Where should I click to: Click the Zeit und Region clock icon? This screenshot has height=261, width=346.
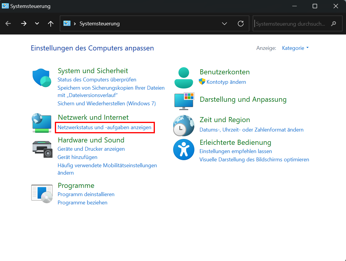pyautogui.click(x=183, y=126)
